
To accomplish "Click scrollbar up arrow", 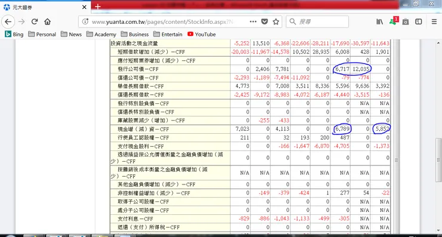I will click(438, 43).
